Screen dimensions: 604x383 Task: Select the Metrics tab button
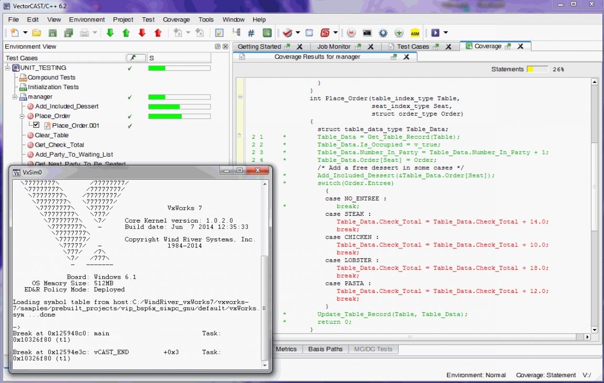click(x=287, y=349)
